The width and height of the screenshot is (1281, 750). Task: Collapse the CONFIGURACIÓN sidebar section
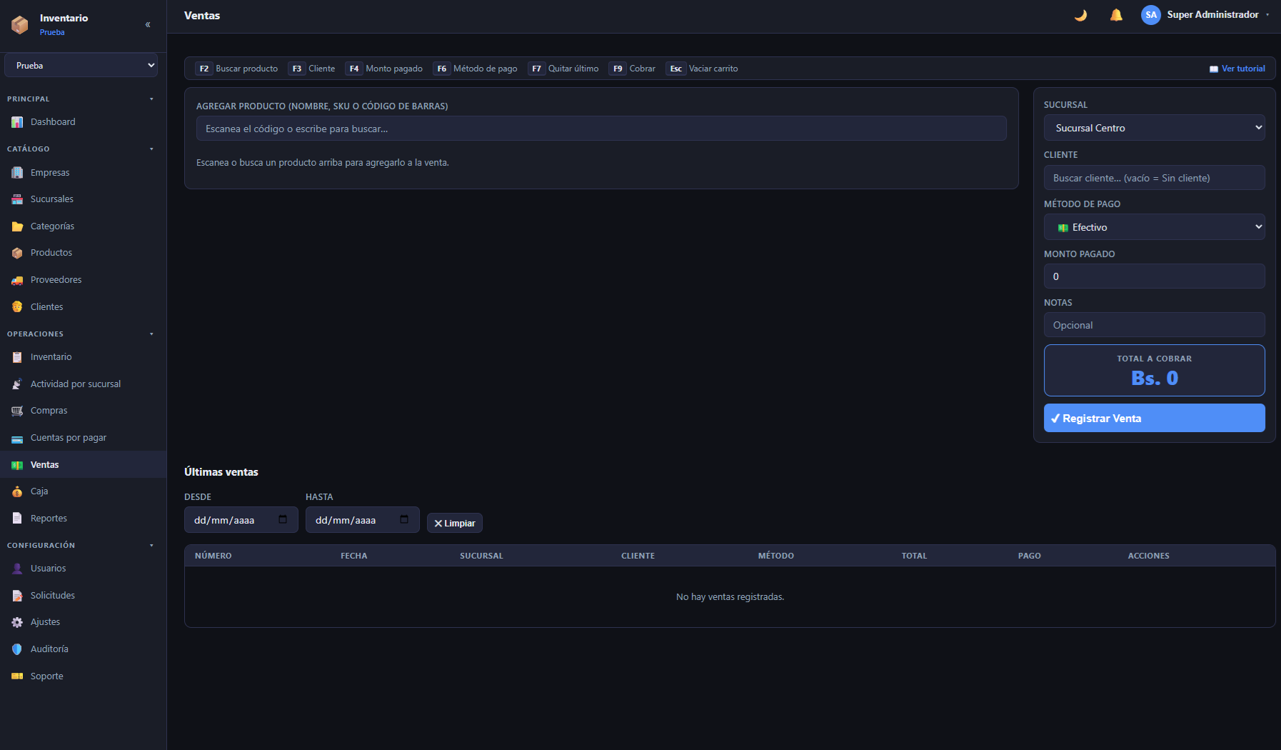(151, 546)
